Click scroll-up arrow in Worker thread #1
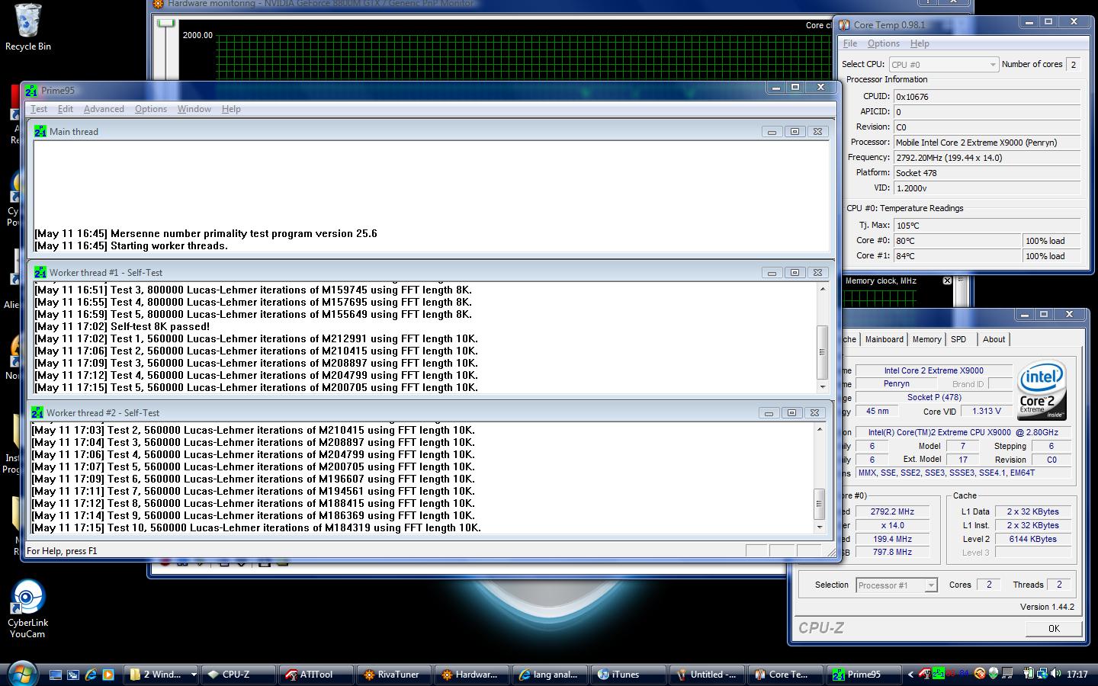The height and width of the screenshot is (686, 1098). (822, 289)
